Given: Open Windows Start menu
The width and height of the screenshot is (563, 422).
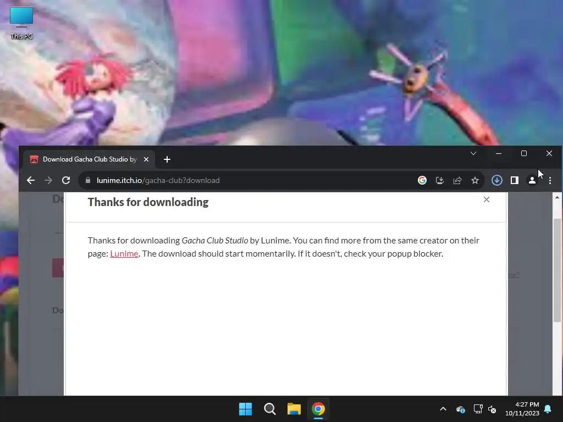Looking at the screenshot, I should tap(246, 409).
